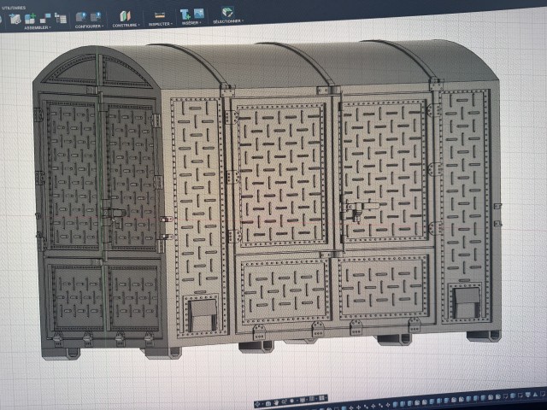Click the Insert text T icon
This screenshot has height=410, width=547.
pos(185,15)
